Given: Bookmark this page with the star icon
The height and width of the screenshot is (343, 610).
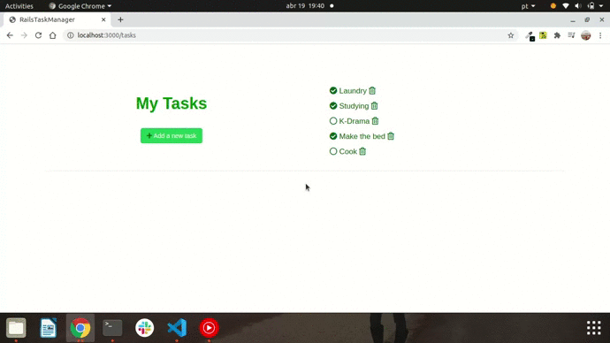Looking at the screenshot, I should 511,35.
